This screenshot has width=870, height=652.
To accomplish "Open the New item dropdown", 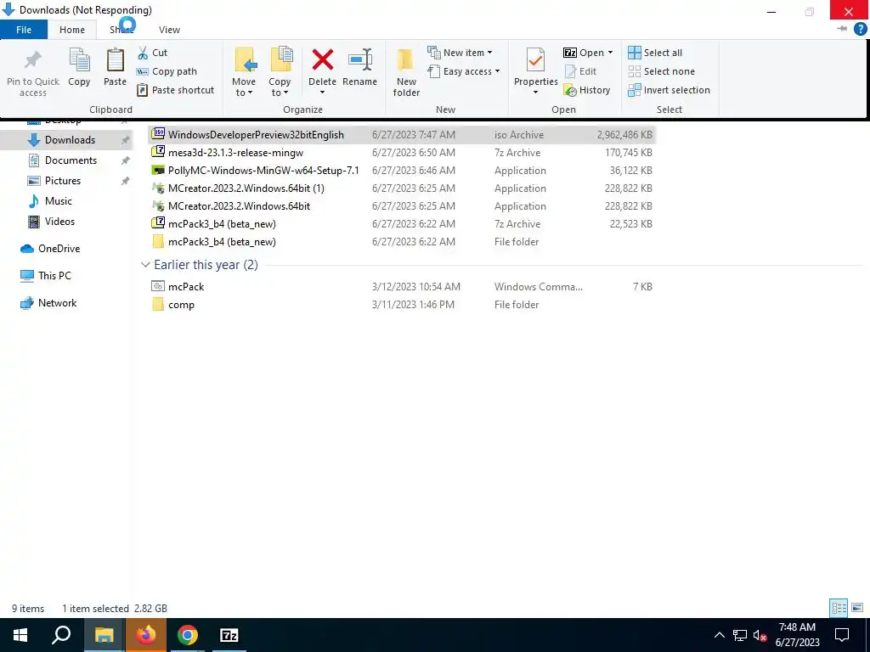I will tap(460, 53).
